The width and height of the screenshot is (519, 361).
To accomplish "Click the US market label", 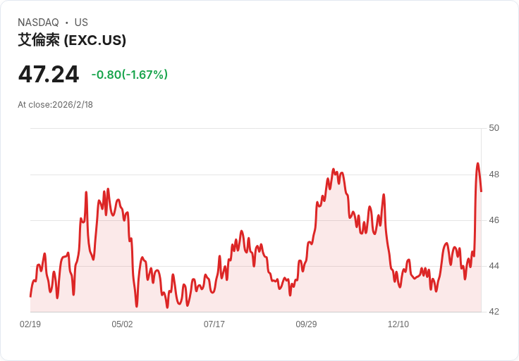I will tap(81, 23).
